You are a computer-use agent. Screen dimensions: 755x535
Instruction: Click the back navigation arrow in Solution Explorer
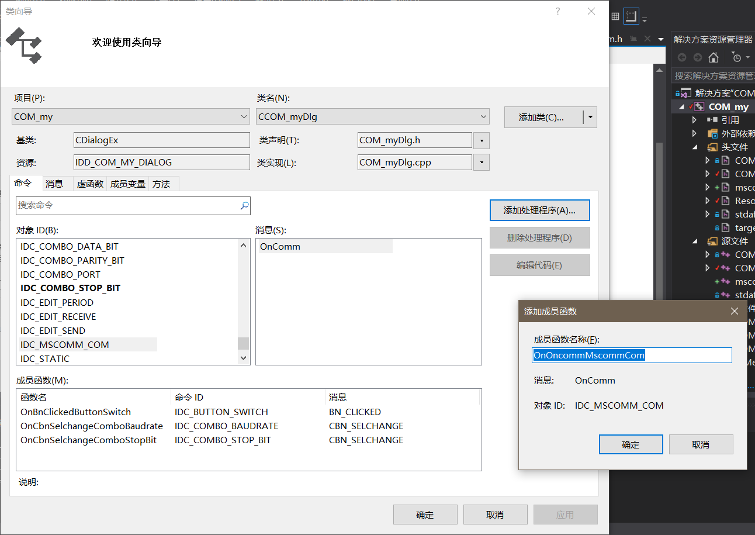click(x=682, y=57)
